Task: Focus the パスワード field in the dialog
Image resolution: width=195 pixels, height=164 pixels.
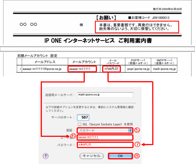Action: (x=105, y=144)
